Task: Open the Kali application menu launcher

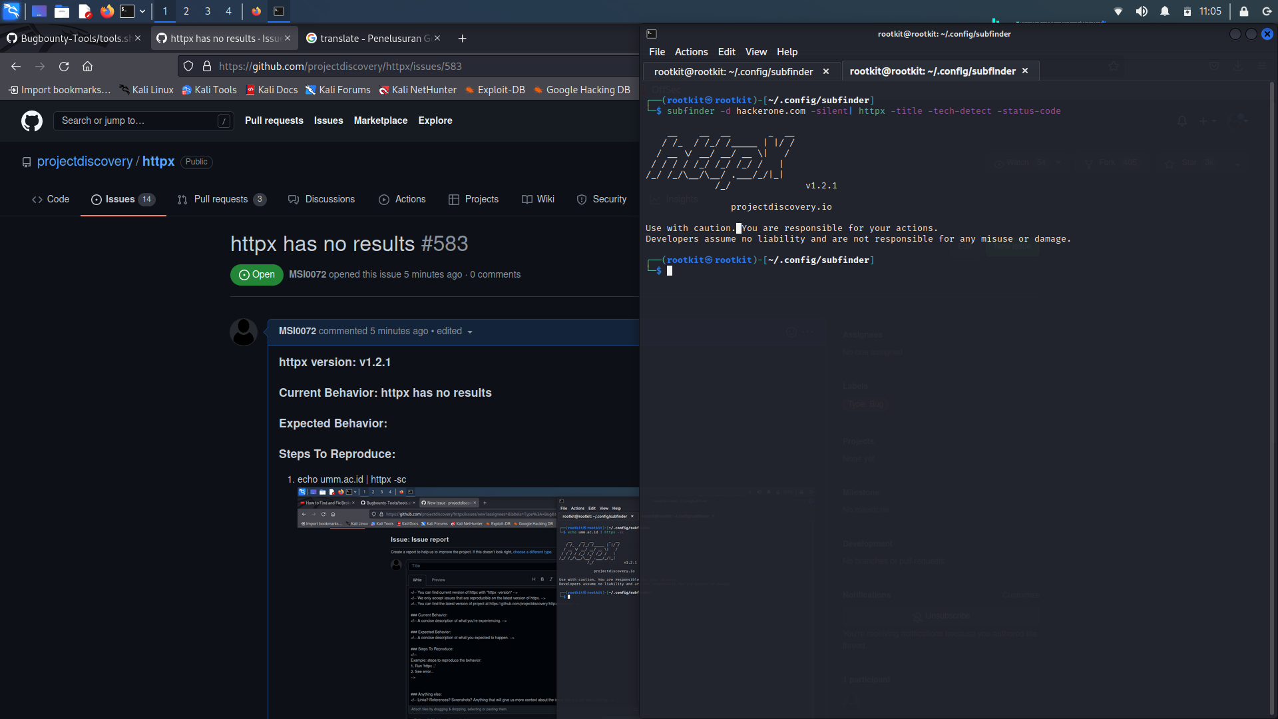Action: click(11, 11)
